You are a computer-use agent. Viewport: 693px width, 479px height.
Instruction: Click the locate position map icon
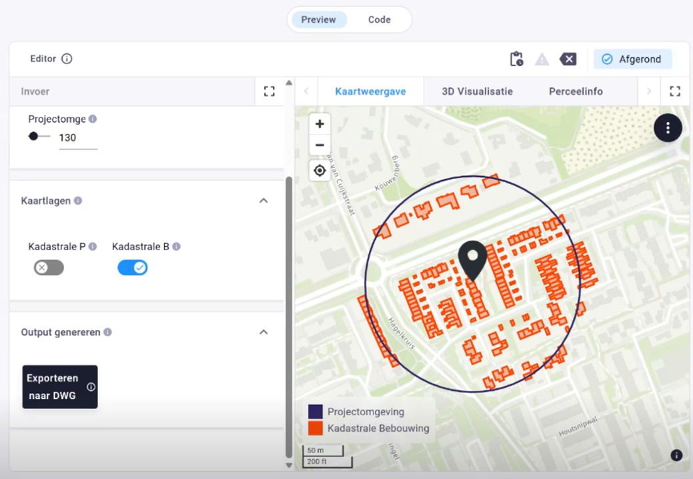[x=319, y=171]
